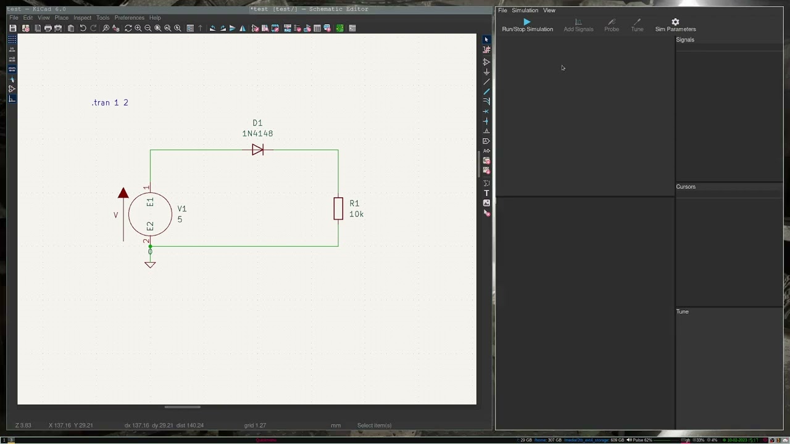Select the '1N4148' value label
This screenshot has height=444, width=790.
[x=257, y=134]
